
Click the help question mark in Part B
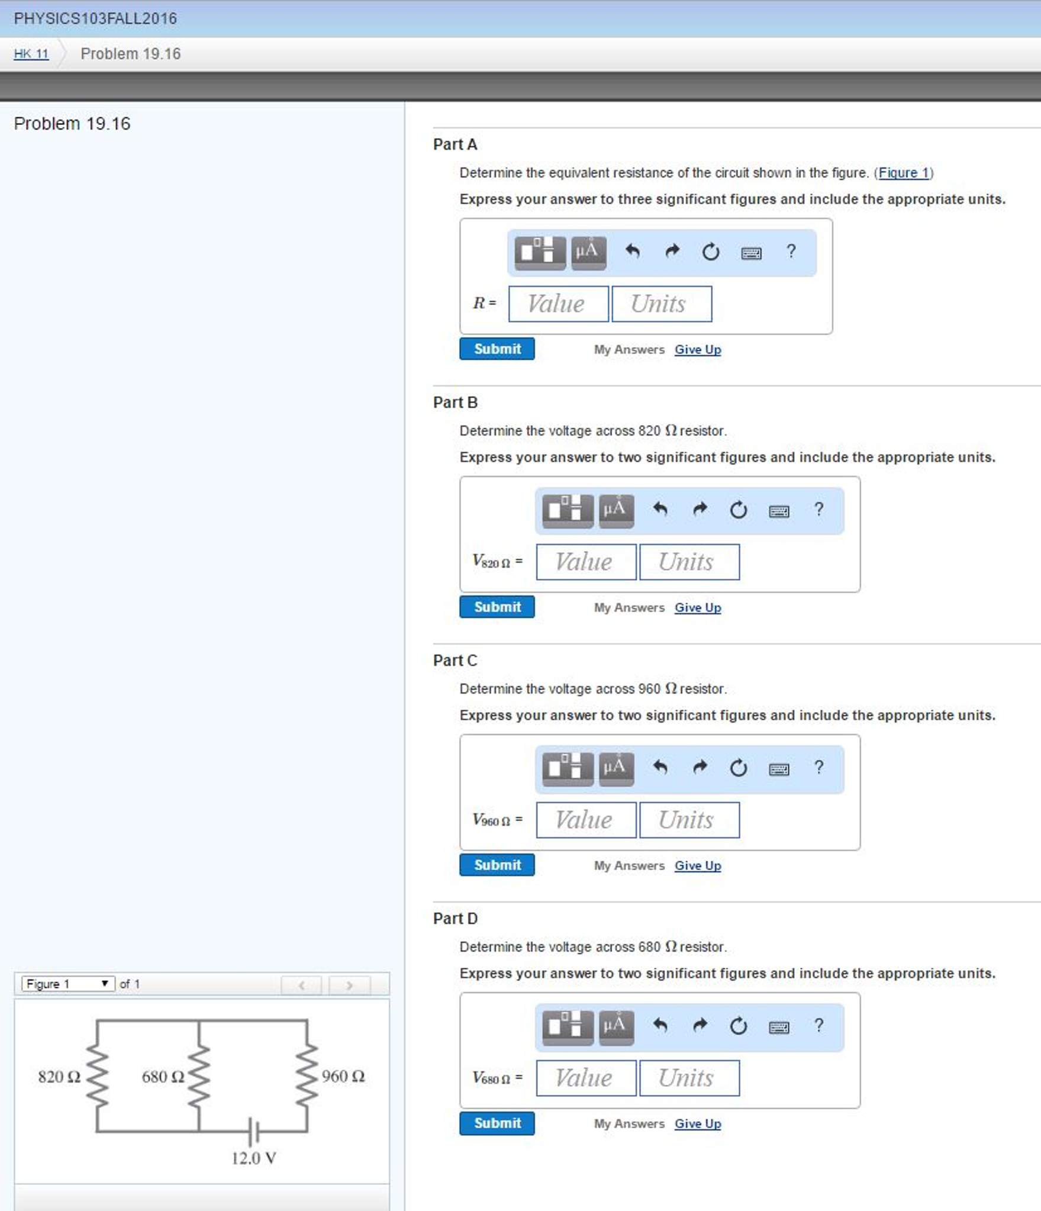[x=818, y=510]
